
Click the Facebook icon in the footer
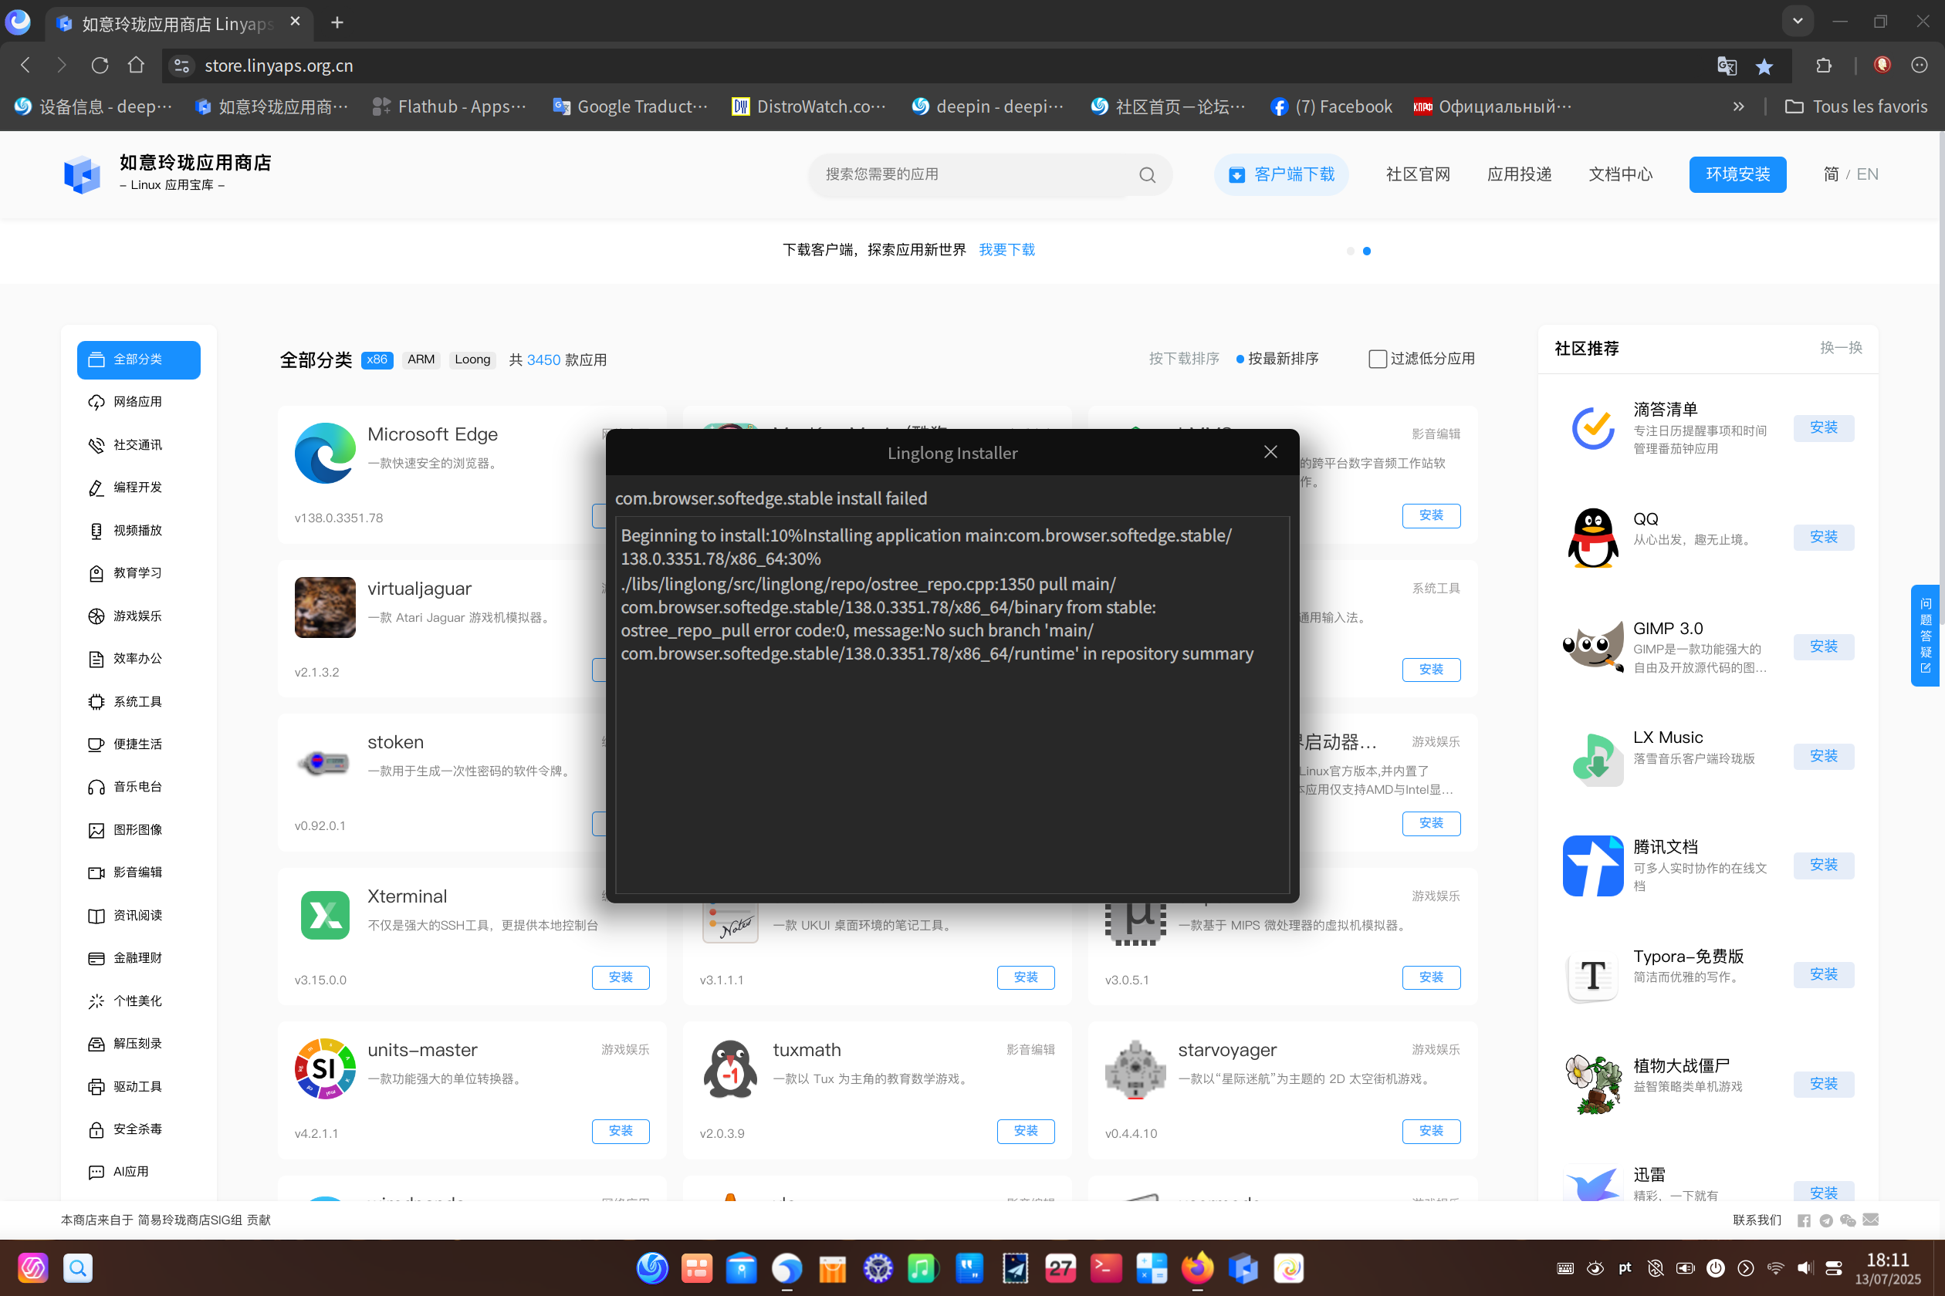[x=1805, y=1220]
